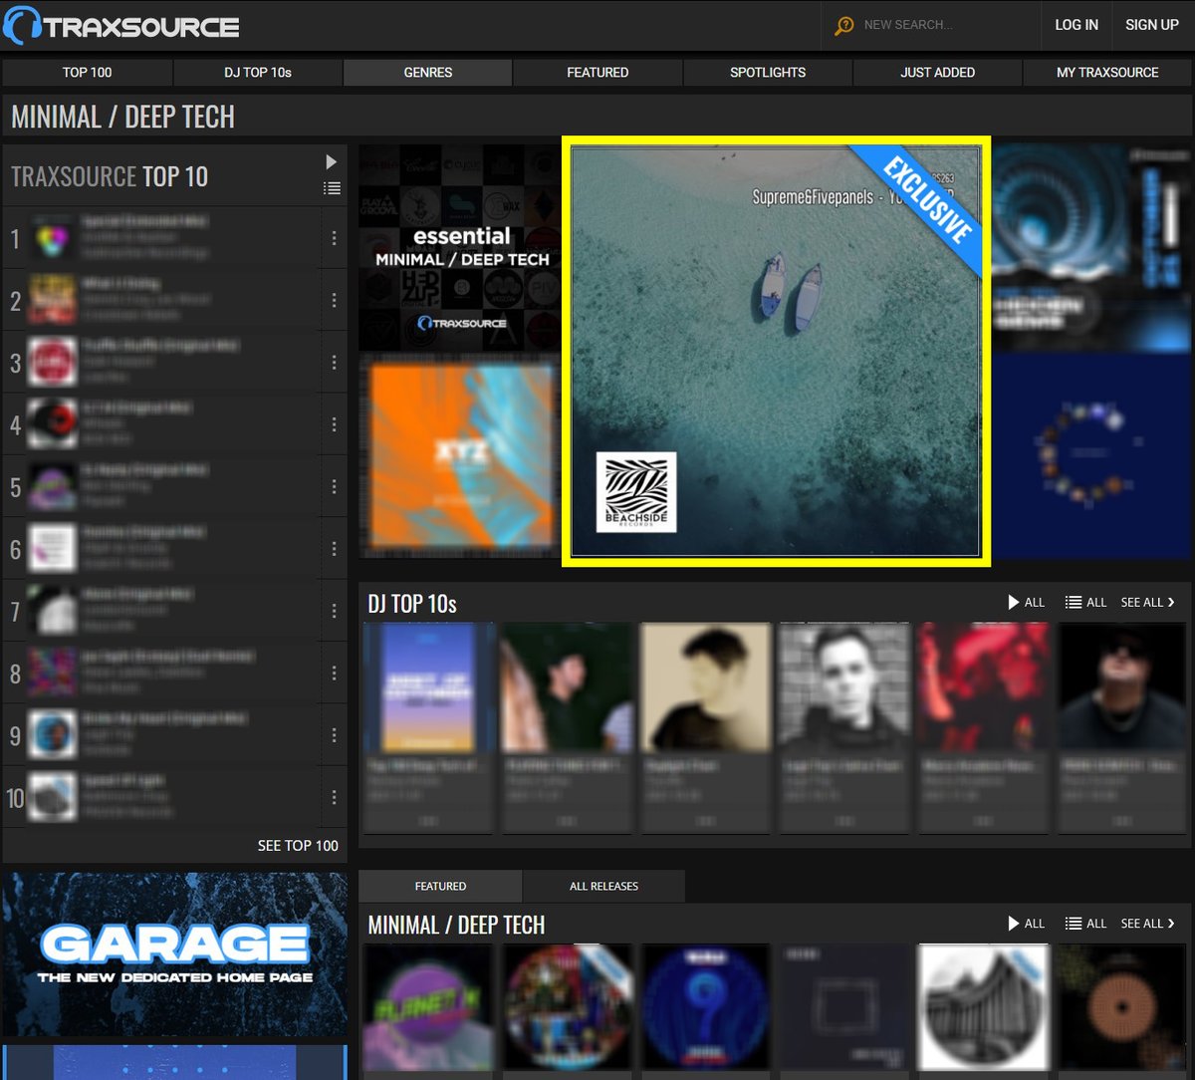Switch to the ALL RELEASES tab
Screen dimensions: 1195x1080
[603, 886]
